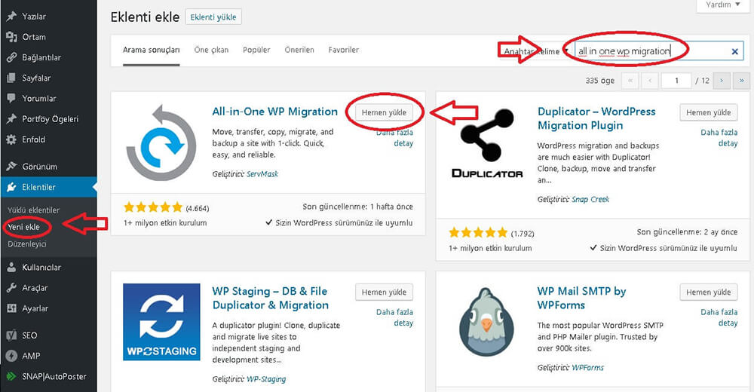Image resolution: width=754 pixels, height=392 pixels.
Task: Click the Yorumlar comment bubble icon
Action: (11, 99)
